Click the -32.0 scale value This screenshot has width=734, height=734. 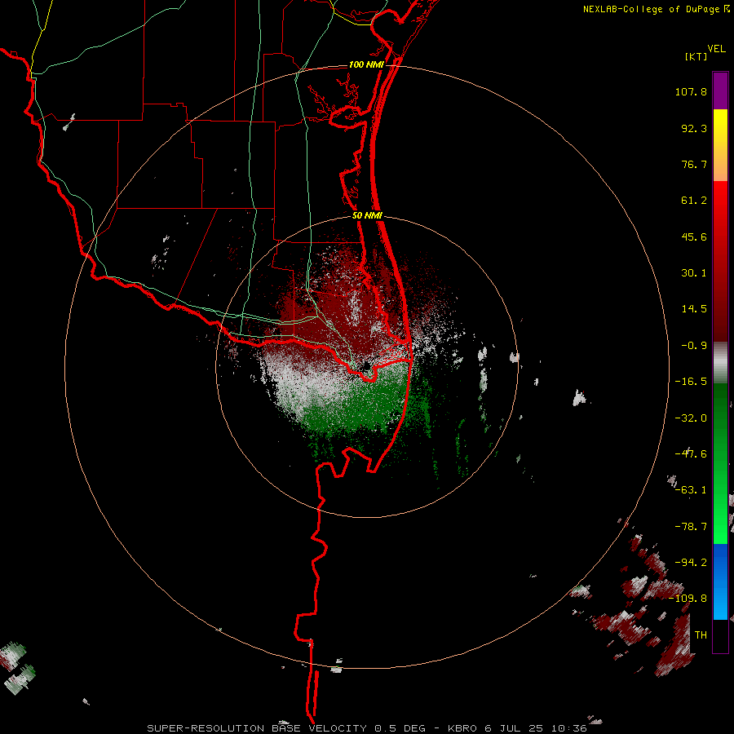click(x=691, y=418)
